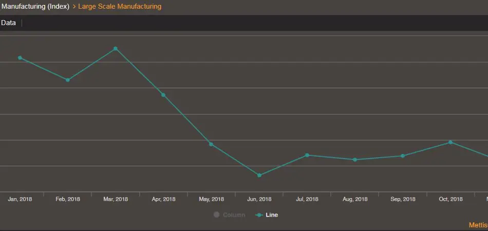Select the Oct 2018 data point marker
Screen dimensions: 488x231
[x=451, y=142]
